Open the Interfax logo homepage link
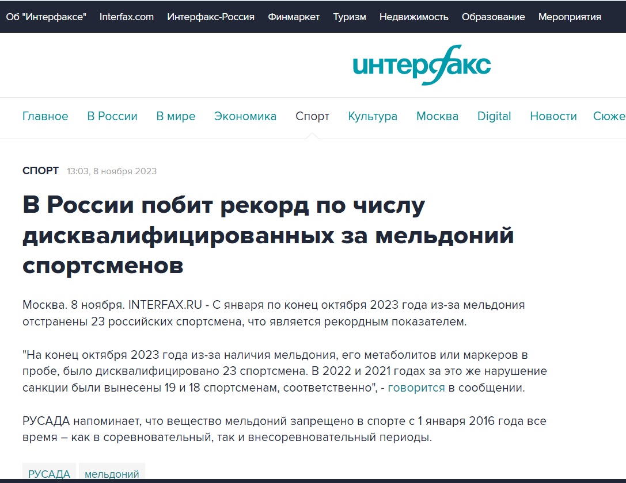Screen dimensions: 626x483 pyautogui.click(x=422, y=65)
